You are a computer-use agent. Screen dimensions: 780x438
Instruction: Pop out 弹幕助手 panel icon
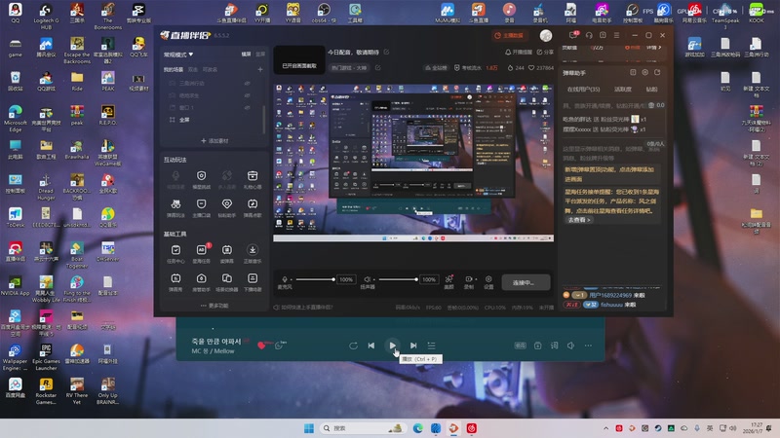click(657, 72)
